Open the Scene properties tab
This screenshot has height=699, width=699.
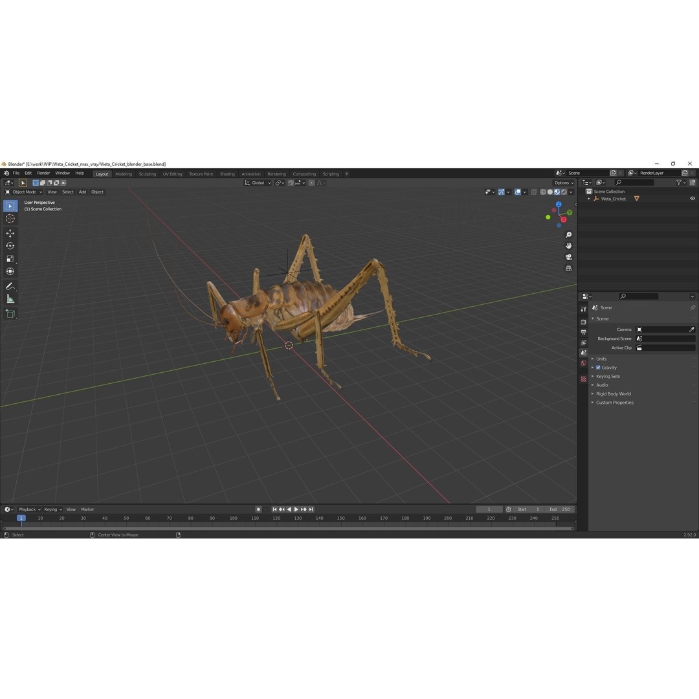click(584, 353)
